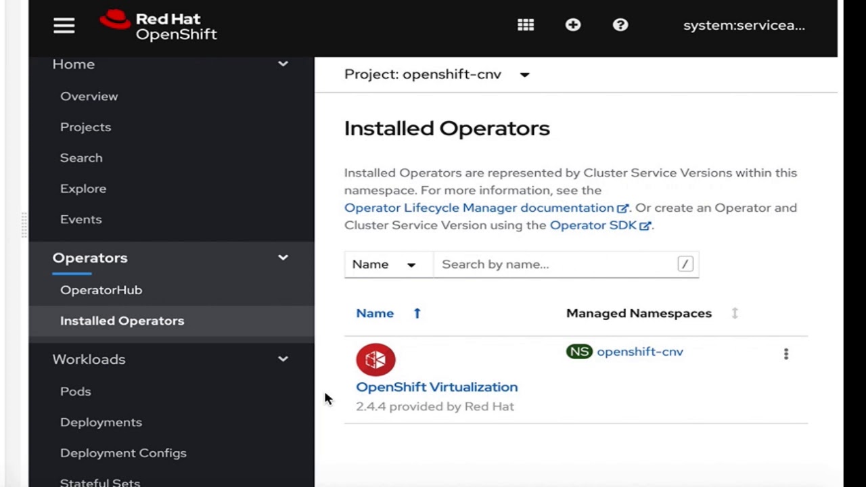Open the hamburger navigation menu
866x487 pixels.
[64, 26]
